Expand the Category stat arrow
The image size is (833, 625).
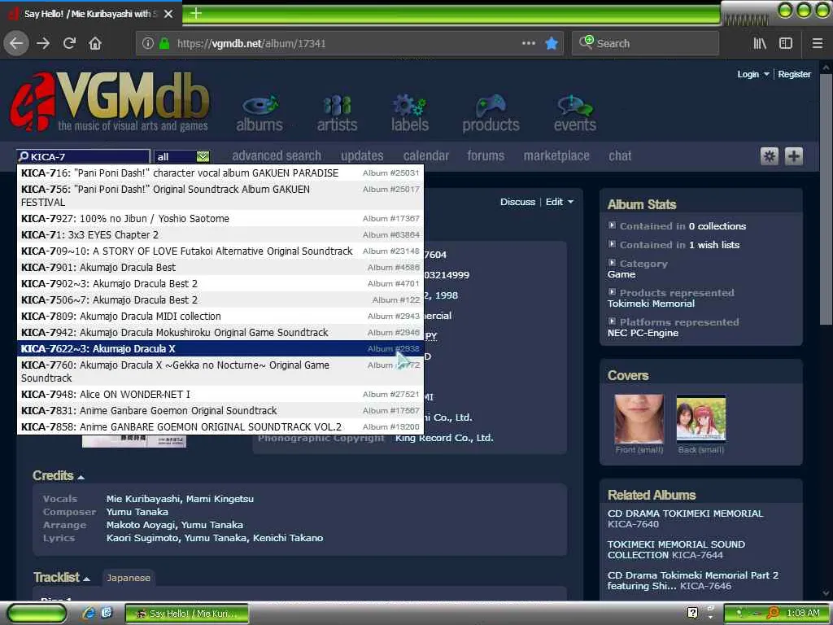click(x=612, y=263)
